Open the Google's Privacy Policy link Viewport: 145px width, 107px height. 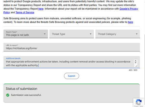(x=129, y=9)
